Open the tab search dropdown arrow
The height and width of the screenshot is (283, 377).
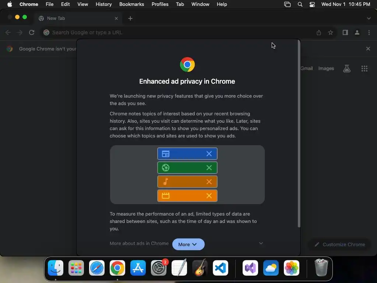click(369, 18)
